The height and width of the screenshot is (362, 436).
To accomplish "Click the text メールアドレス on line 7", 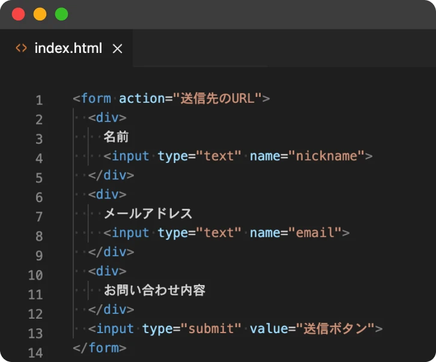I will pos(148,214).
